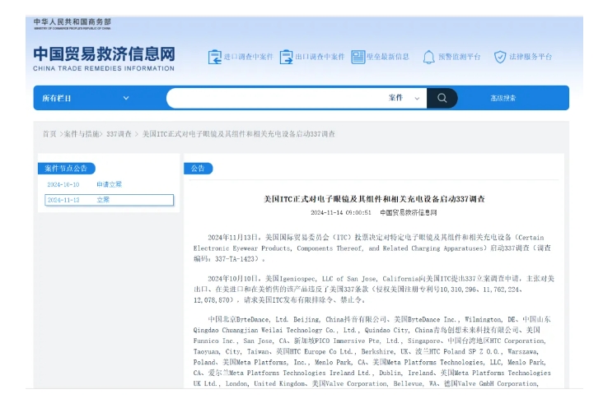
Task: Click the 公告 tab label
Action: [198, 169]
